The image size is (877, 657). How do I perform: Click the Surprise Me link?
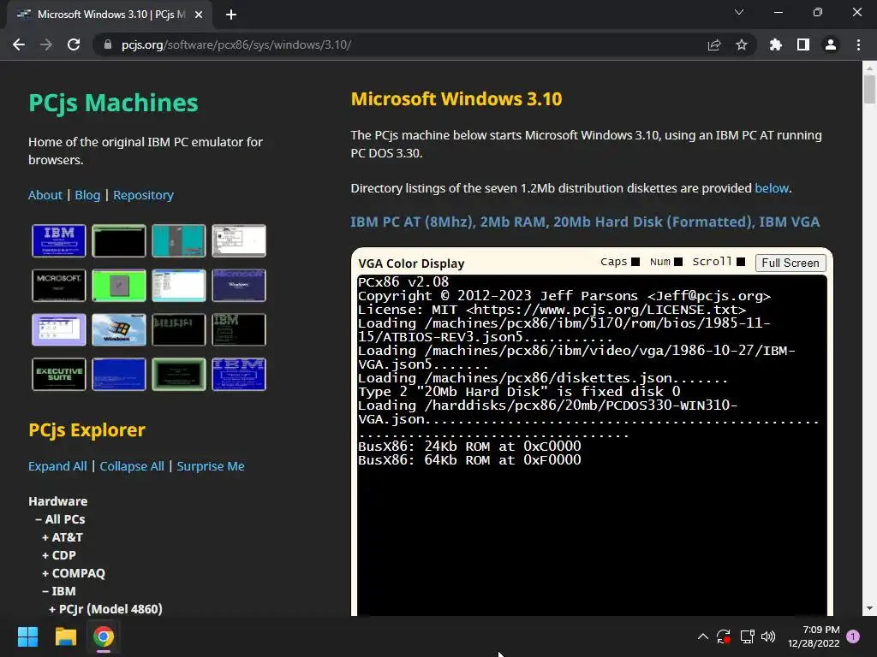tap(211, 466)
